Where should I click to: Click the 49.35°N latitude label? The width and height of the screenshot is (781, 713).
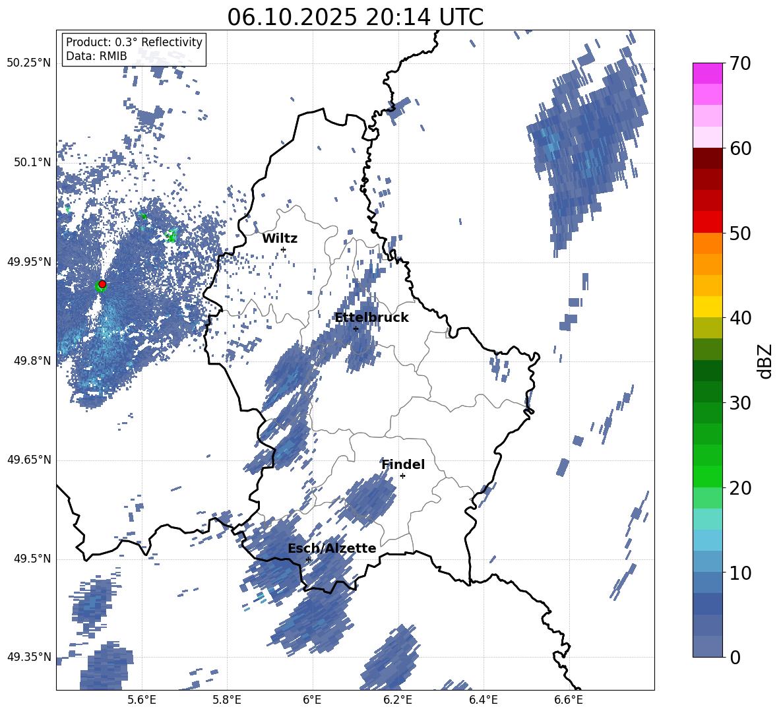(29, 657)
